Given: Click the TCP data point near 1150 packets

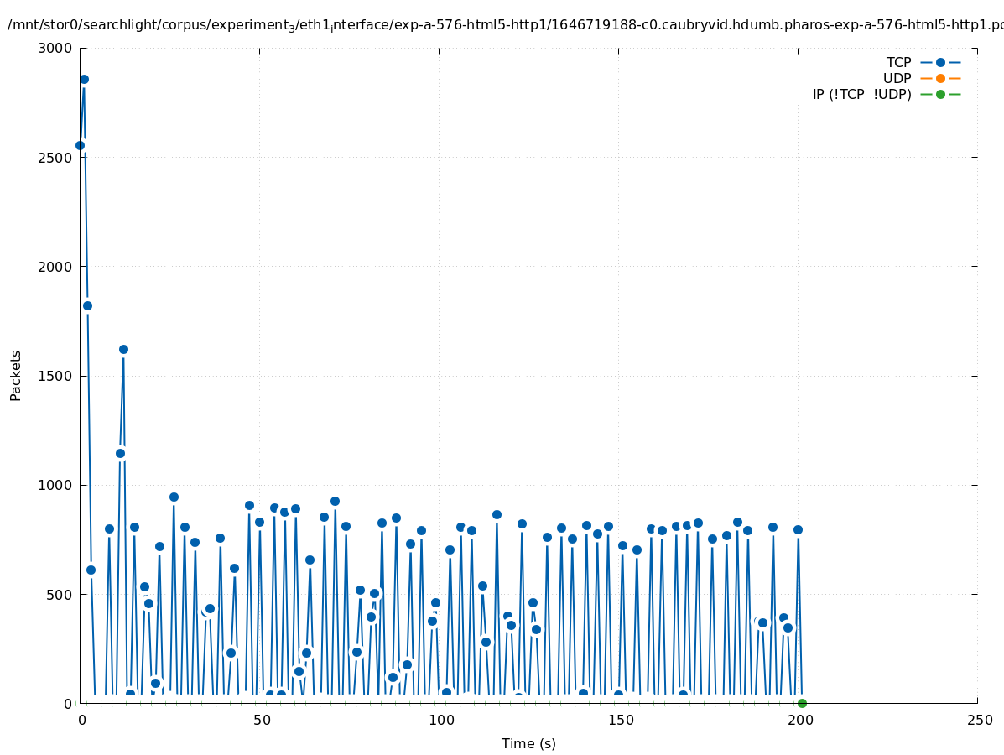Looking at the screenshot, I should (120, 453).
